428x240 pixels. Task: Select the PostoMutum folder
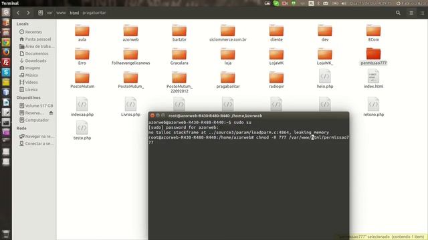click(x=82, y=79)
